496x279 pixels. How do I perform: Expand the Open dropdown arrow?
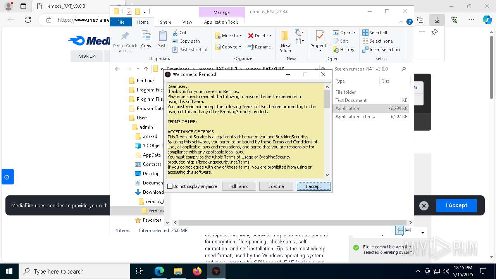point(354,33)
